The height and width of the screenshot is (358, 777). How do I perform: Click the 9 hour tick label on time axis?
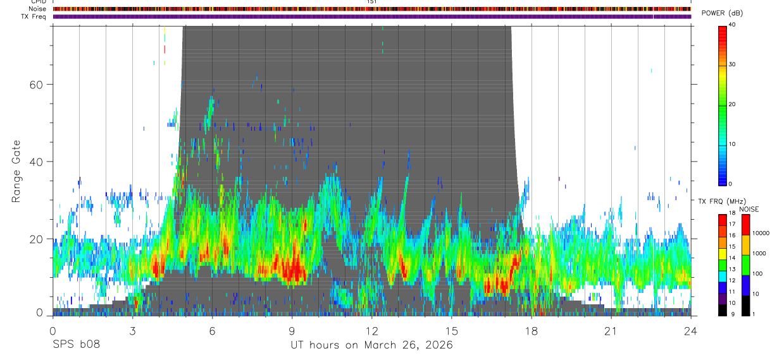pyautogui.click(x=292, y=330)
